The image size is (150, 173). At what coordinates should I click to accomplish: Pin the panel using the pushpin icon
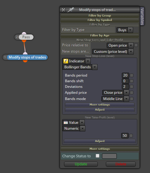click(71, 10)
